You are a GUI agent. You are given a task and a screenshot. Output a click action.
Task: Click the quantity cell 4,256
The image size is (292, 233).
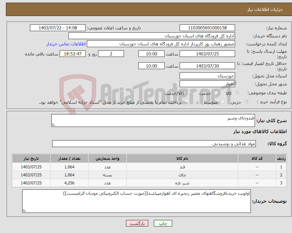[69, 183]
